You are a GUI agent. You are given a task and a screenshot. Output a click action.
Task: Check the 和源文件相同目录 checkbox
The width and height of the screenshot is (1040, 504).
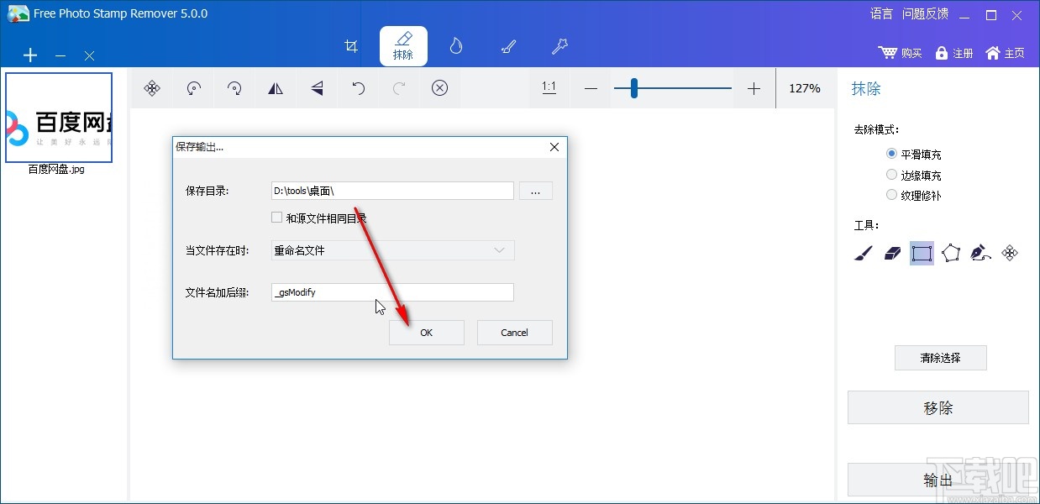point(276,217)
